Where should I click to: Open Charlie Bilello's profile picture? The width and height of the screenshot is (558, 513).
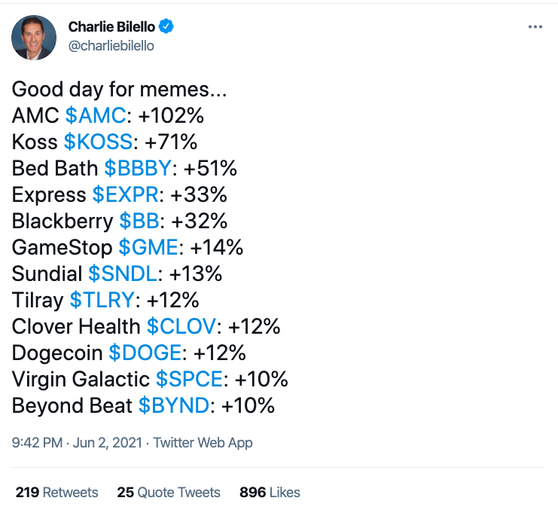point(34,37)
